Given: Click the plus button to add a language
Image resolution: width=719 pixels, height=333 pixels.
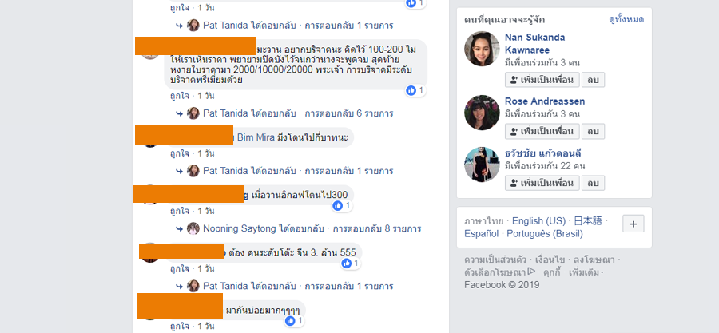Looking at the screenshot, I should pos(634,224).
